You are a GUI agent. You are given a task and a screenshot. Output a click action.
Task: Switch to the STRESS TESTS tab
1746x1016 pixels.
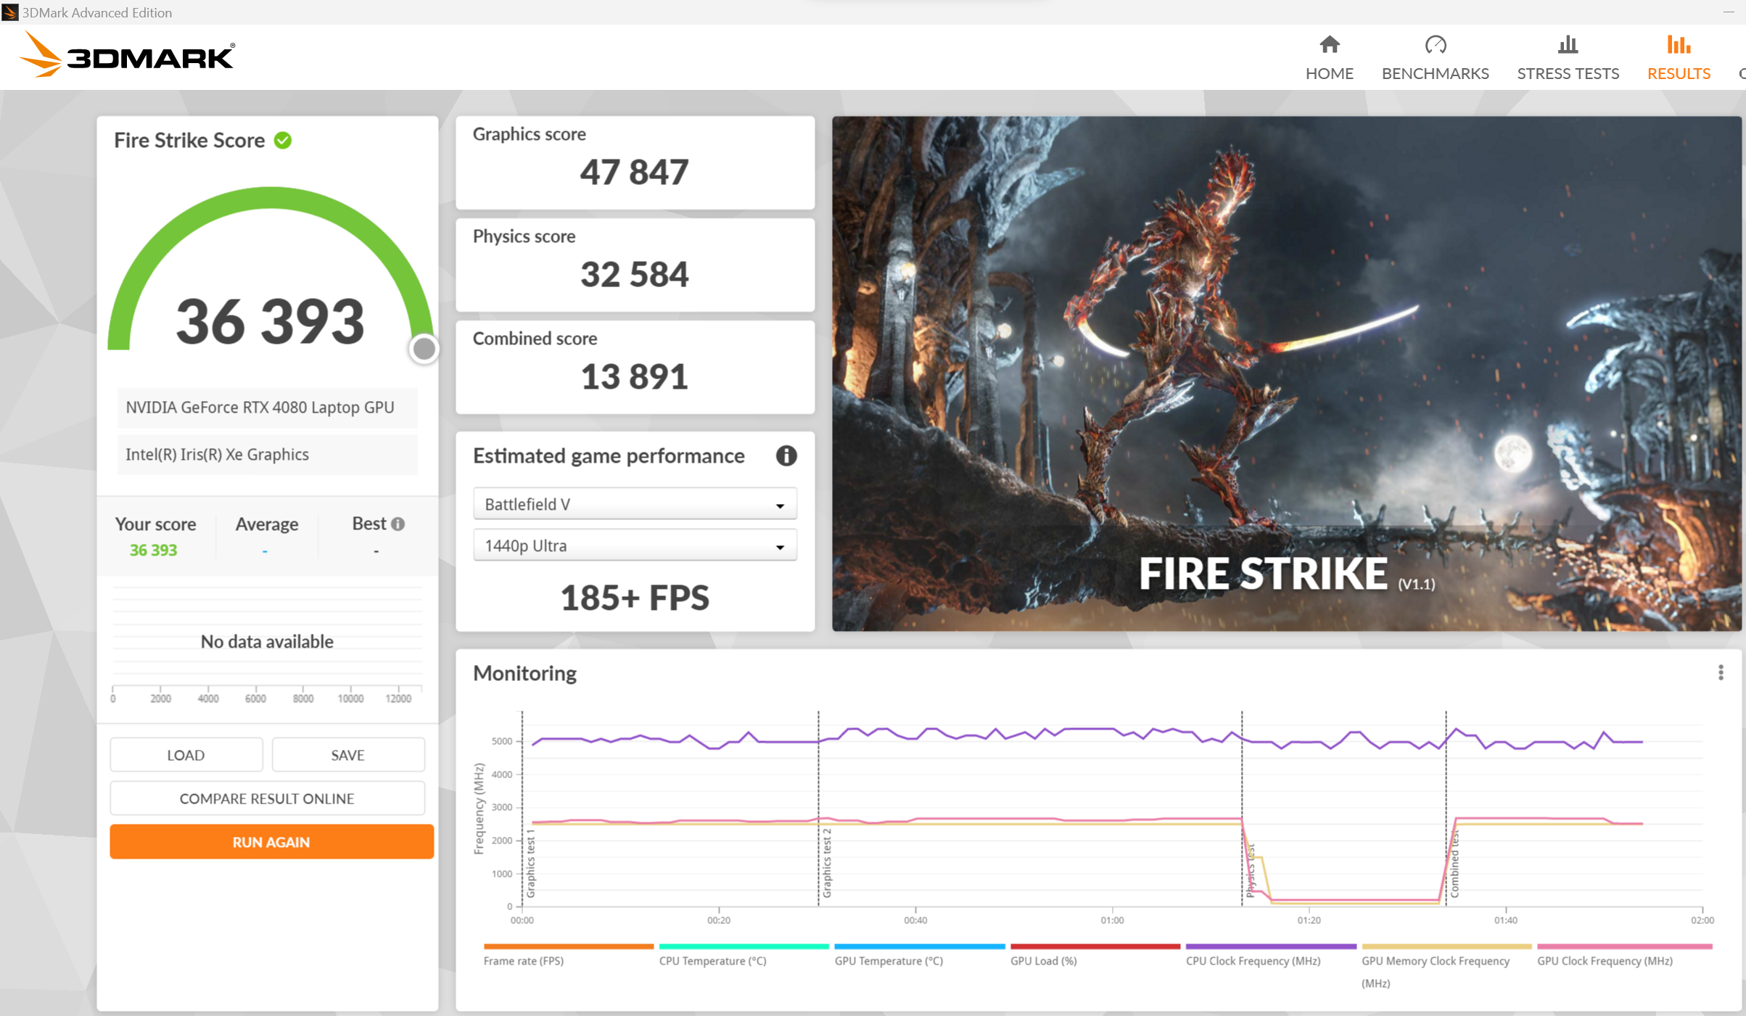pos(1568,73)
